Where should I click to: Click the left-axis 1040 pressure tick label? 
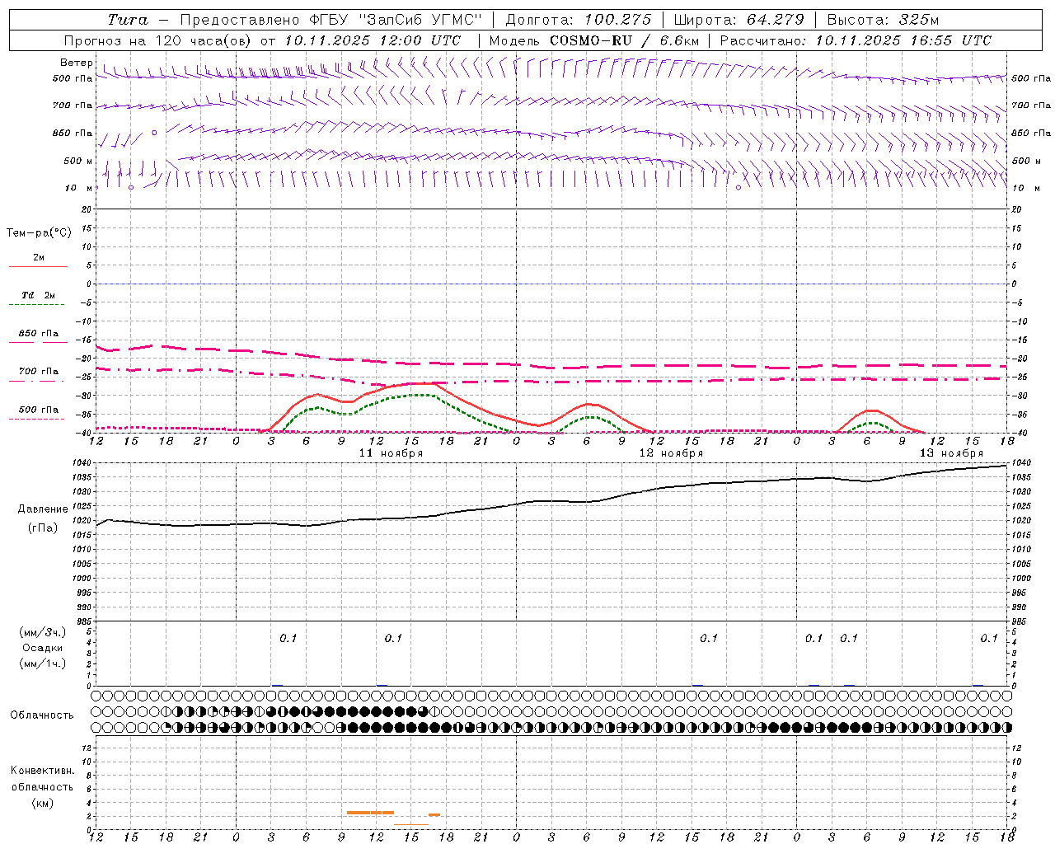pos(82,463)
